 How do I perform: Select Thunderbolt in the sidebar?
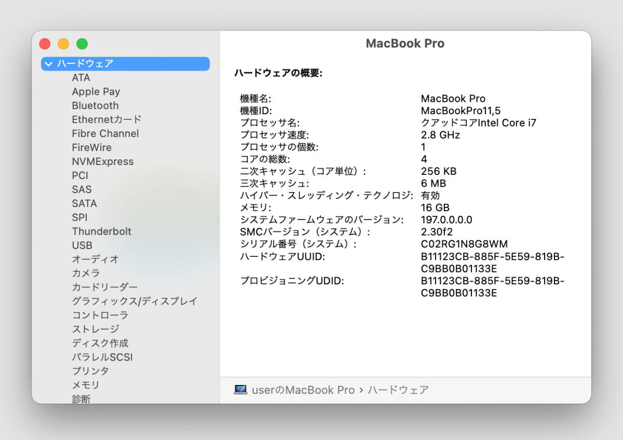(102, 232)
